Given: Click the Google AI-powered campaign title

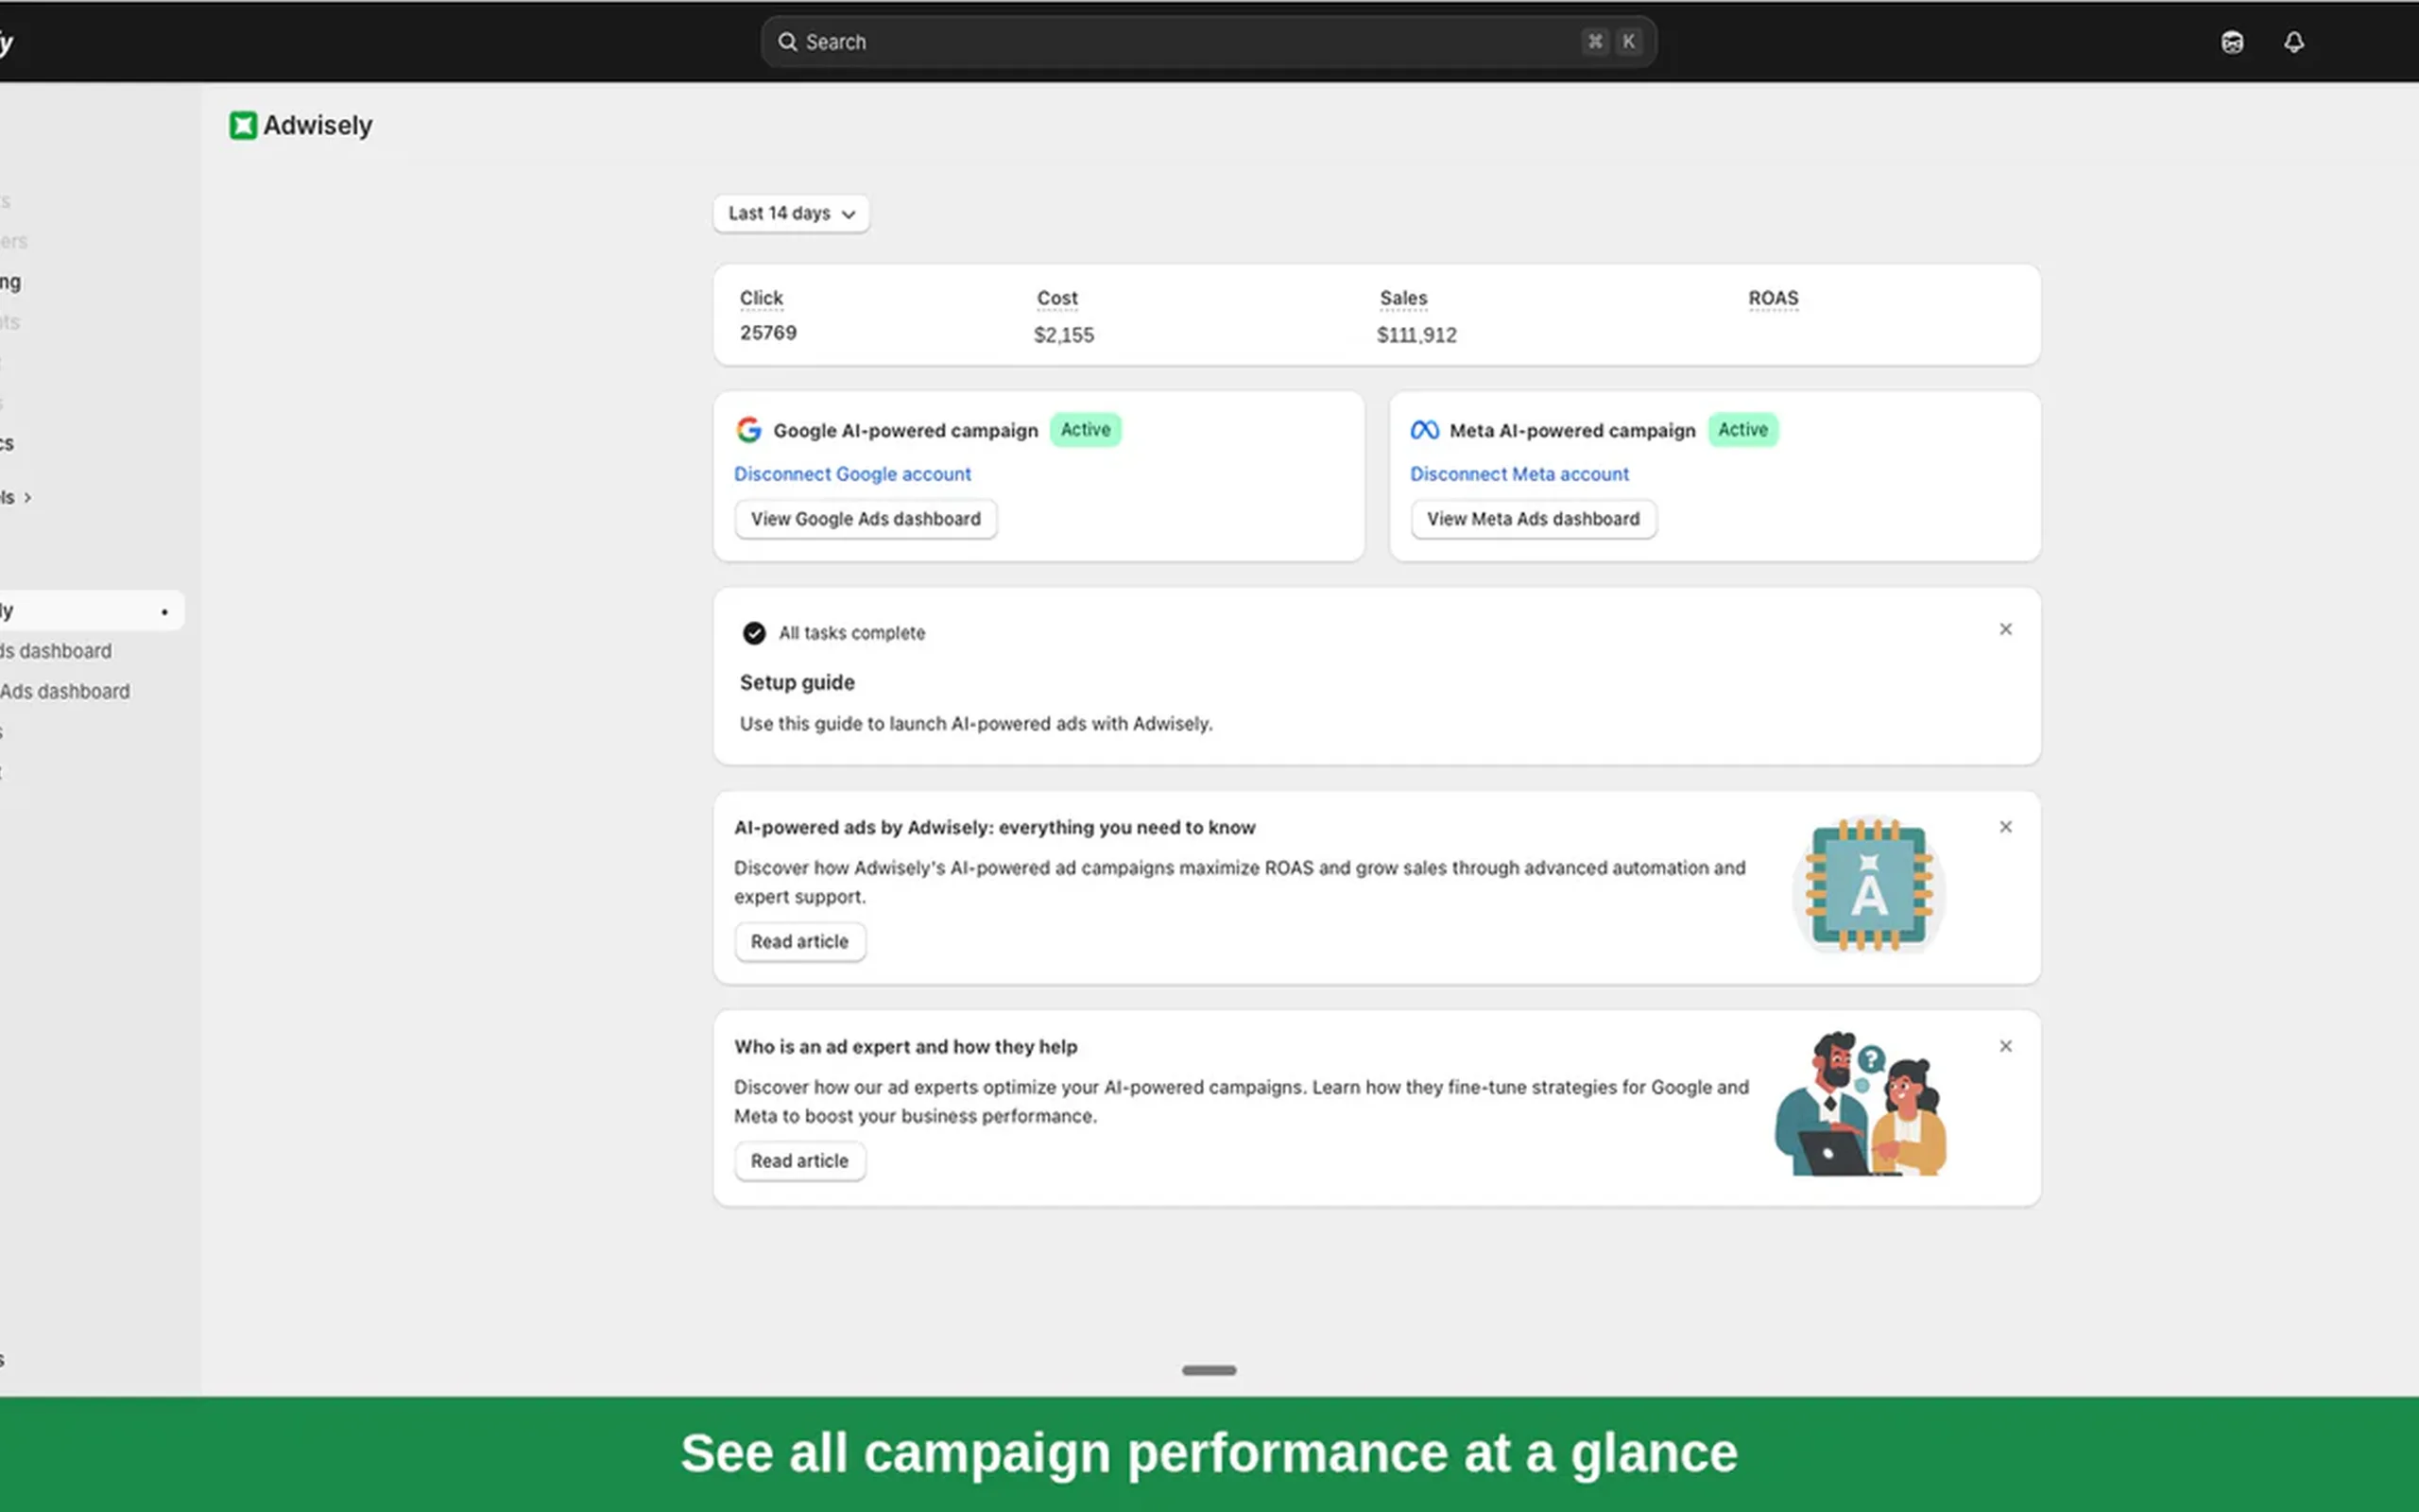Looking at the screenshot, I should pyautogui.click(x=905, y=430).
